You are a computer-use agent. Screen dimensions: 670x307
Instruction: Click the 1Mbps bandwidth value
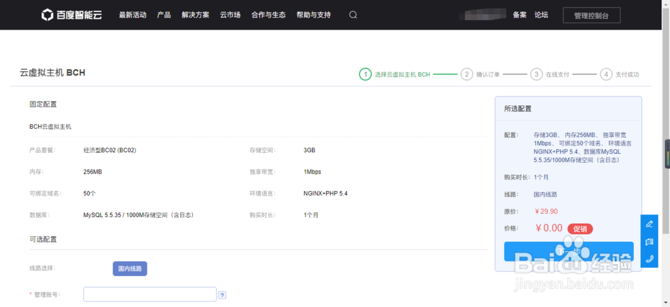coord(312,172)
